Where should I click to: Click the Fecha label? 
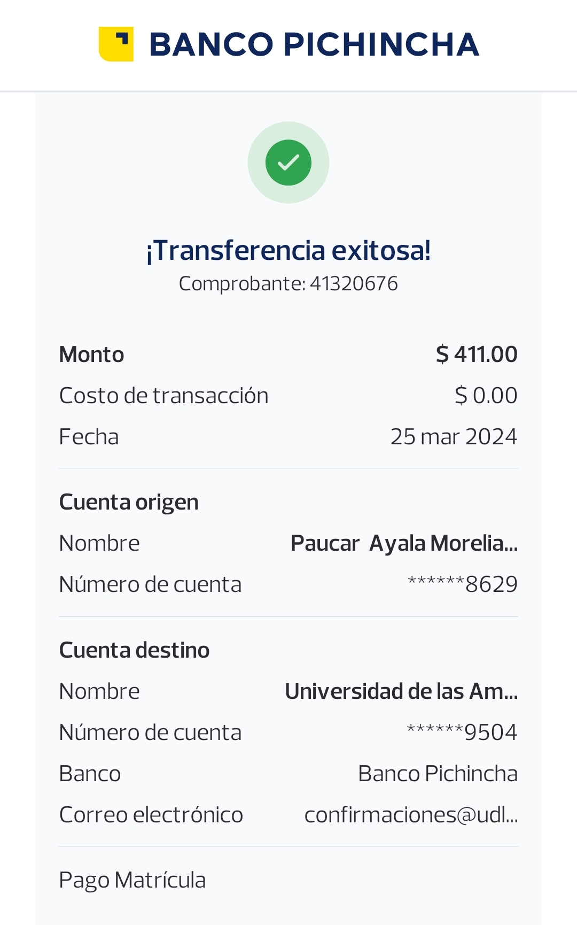click(x=89, y=437)
